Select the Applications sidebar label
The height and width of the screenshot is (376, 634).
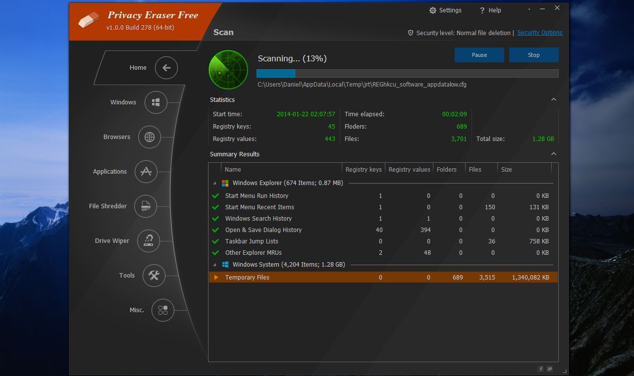tap(110, 172)
